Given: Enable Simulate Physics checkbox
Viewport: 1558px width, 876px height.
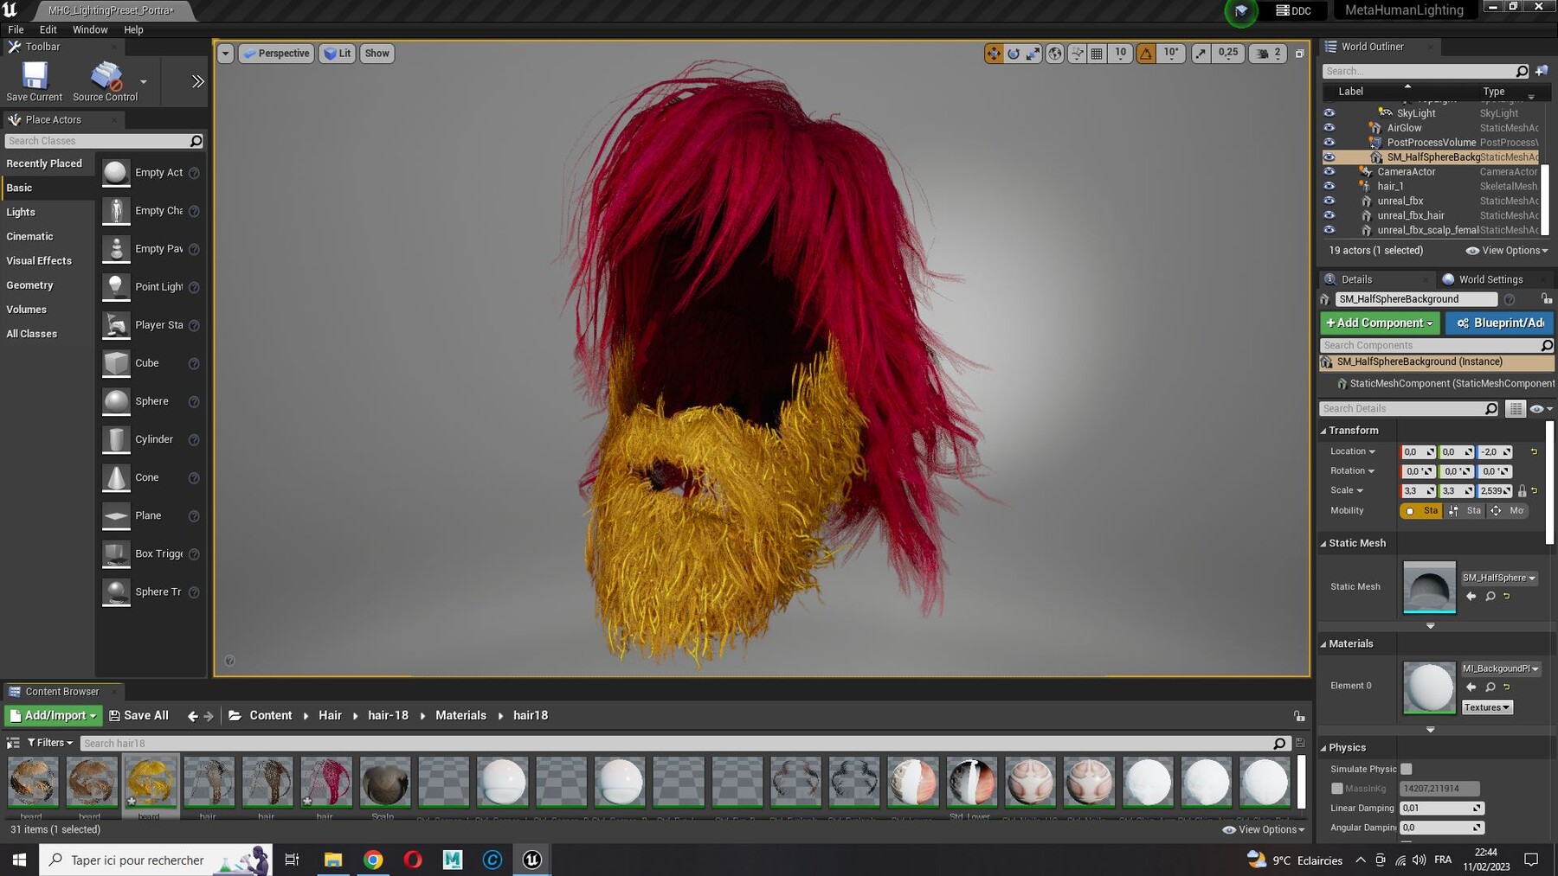Looking at the screenshot, I should (x=1407, y=769).
